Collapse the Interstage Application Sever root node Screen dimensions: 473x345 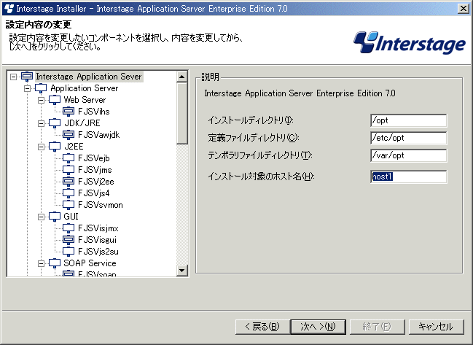[x=13, y=77]
